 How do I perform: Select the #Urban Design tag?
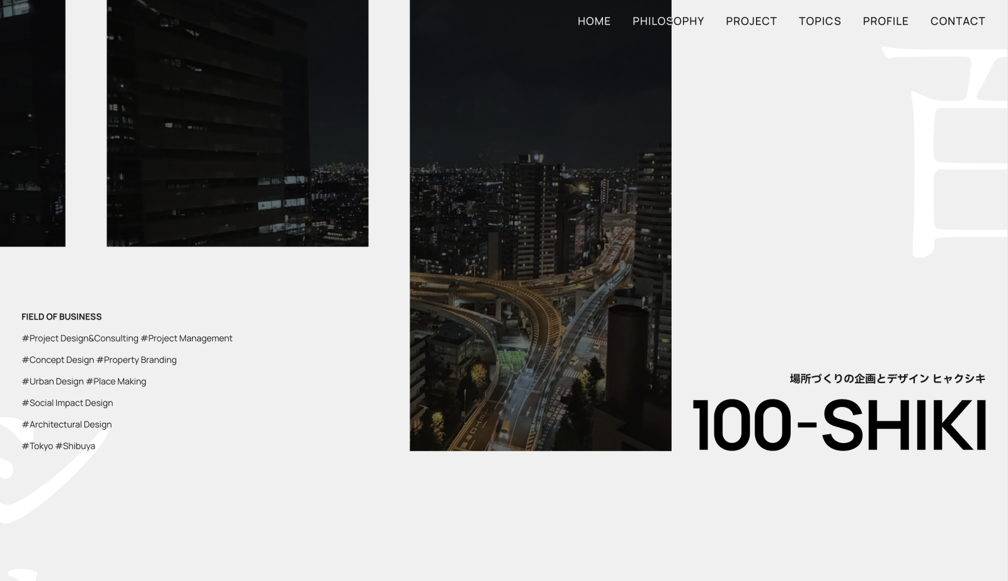52,381
